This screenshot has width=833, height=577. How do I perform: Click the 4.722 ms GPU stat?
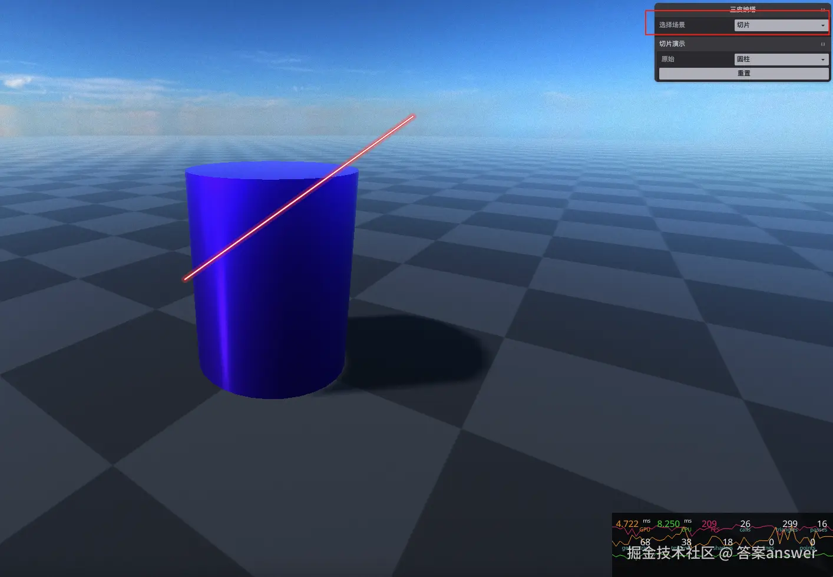633,524
